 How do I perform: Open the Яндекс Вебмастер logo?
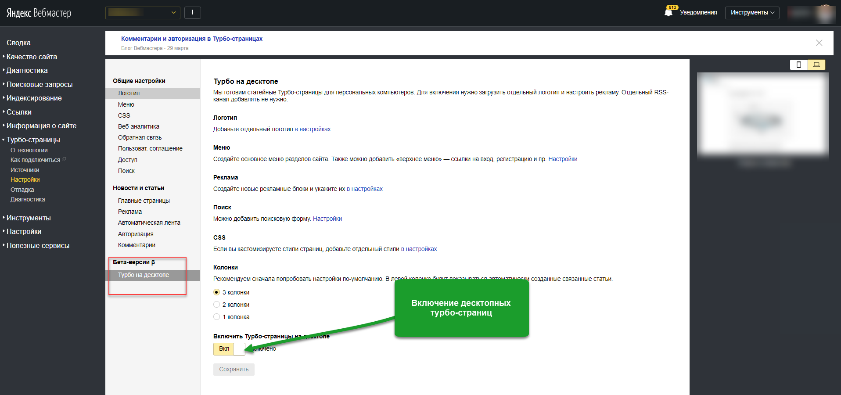tap(39, 13)
